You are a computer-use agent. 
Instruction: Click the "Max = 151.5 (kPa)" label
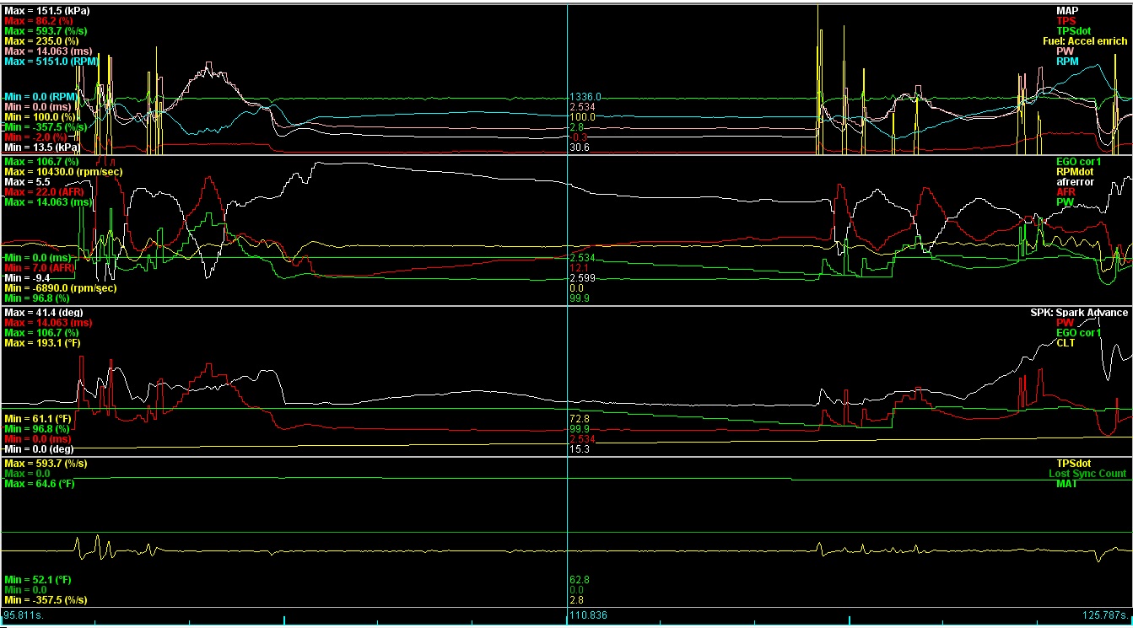coord(46,10)
